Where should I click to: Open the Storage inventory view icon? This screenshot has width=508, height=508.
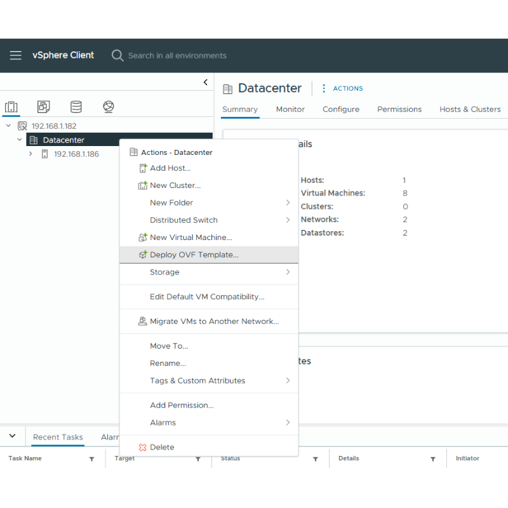[76, 107]
